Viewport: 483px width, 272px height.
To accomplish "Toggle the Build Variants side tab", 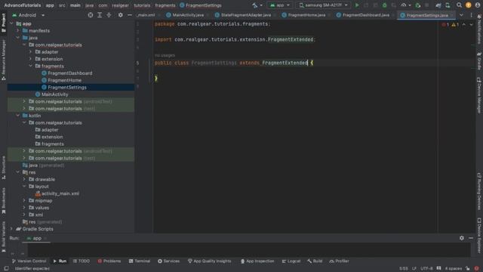I will [x=3, y=236].
